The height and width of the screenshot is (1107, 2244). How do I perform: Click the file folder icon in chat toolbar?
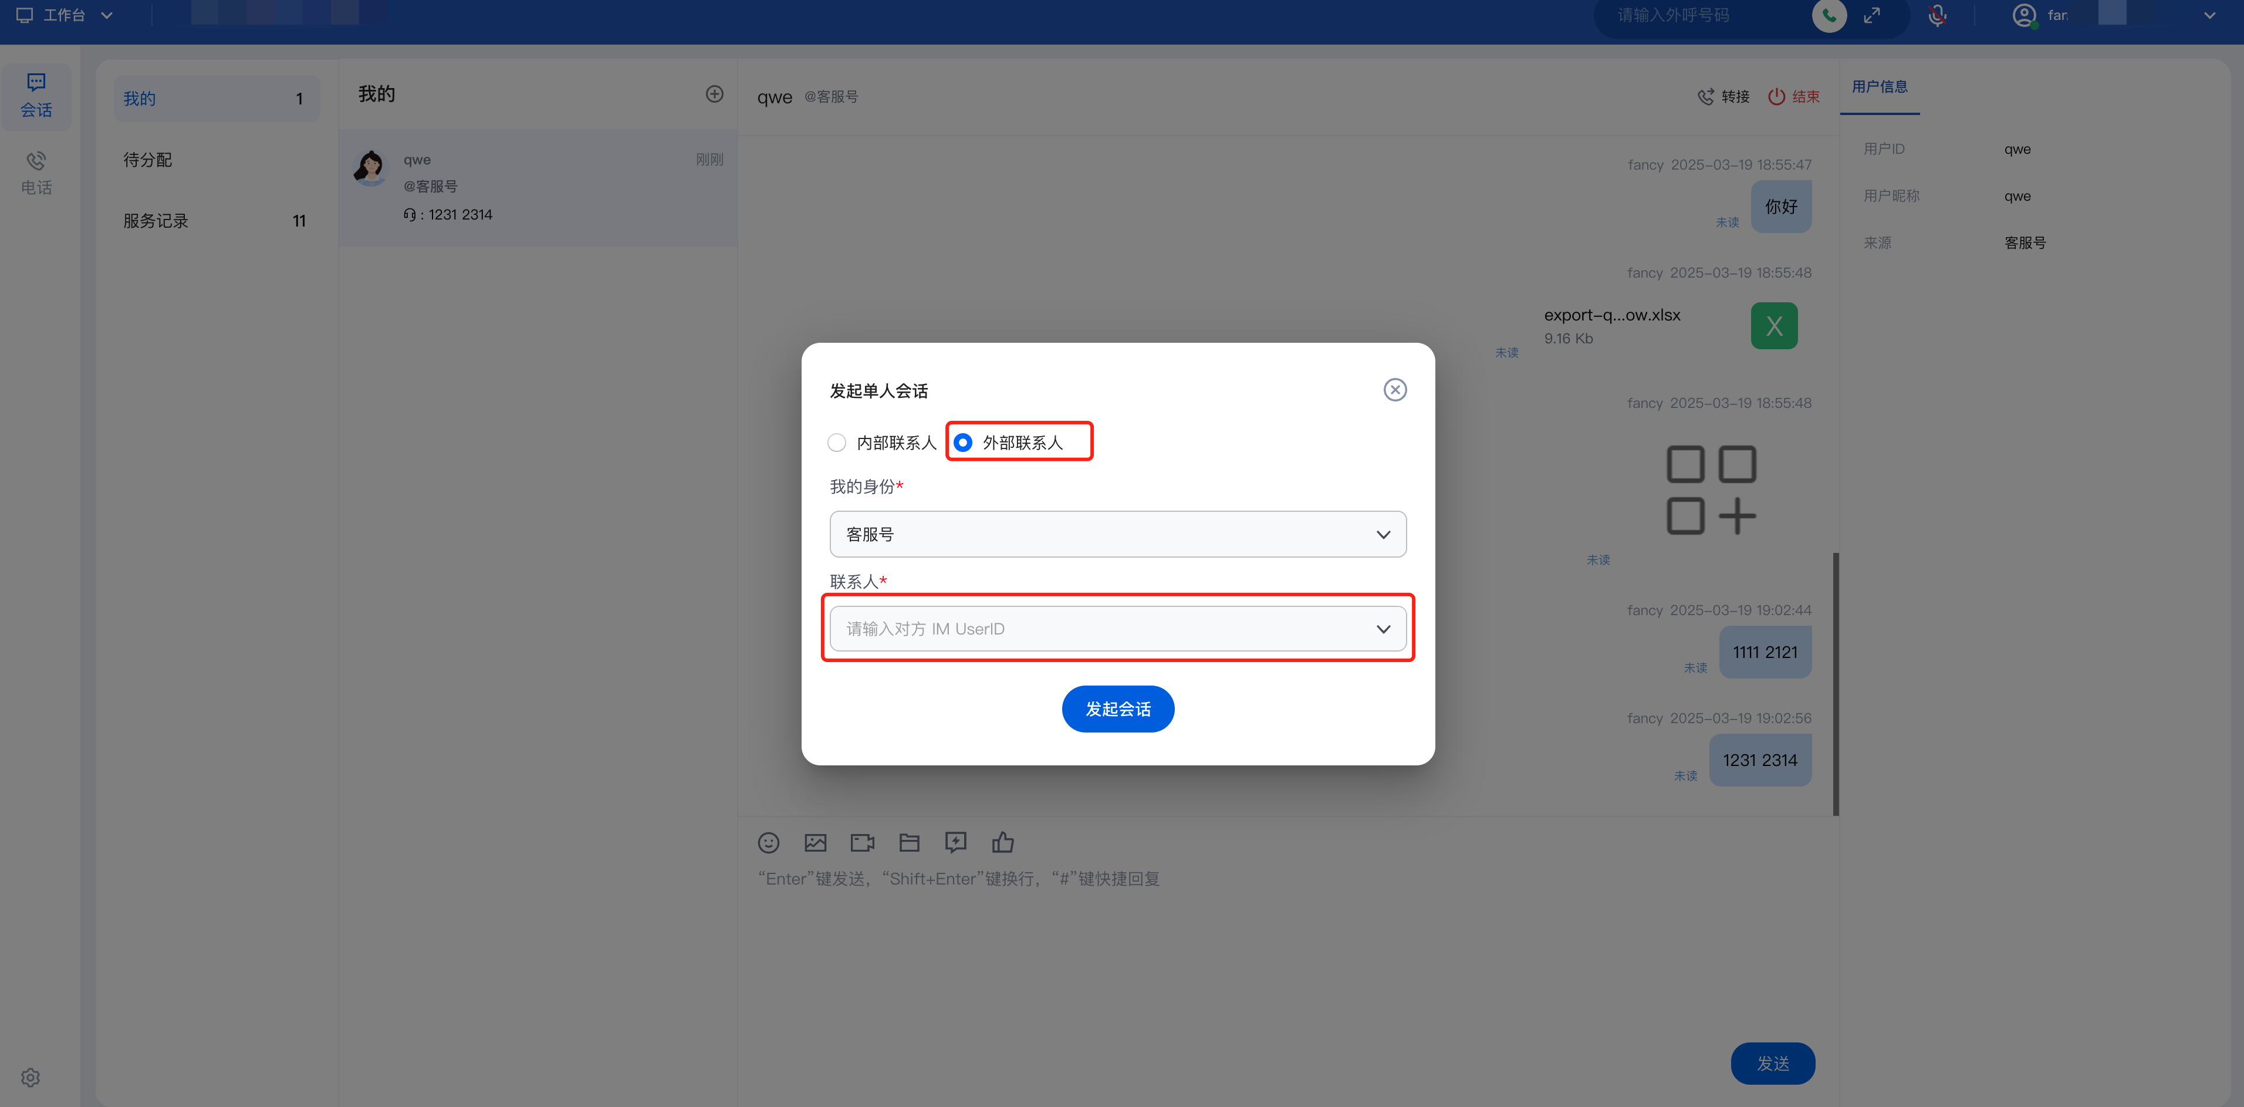click(908, 842)
